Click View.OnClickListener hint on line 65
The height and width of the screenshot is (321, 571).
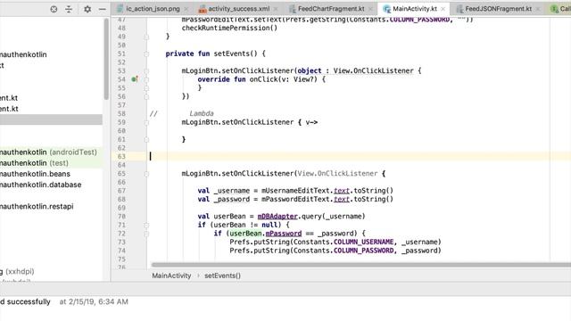click(337, 174)
